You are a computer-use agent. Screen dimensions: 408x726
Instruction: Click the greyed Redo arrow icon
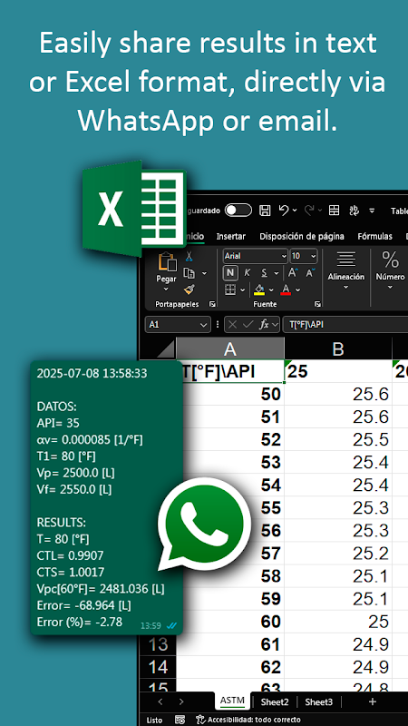[x=309, y=211]
